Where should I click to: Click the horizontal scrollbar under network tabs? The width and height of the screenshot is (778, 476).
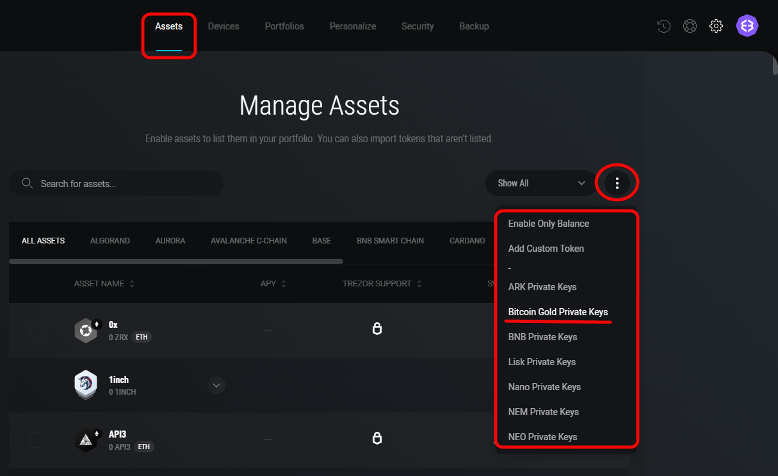pyautogui.click(x=176, y=261)
